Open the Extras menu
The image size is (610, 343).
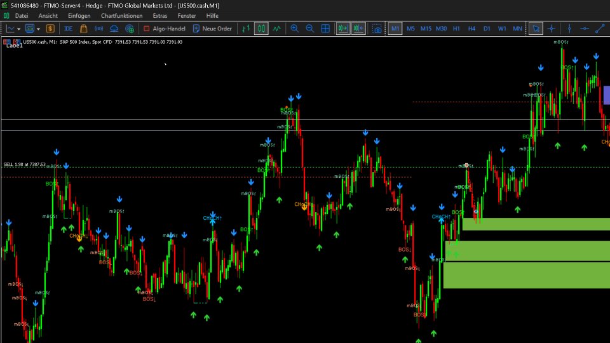click(x=160, y=16)
